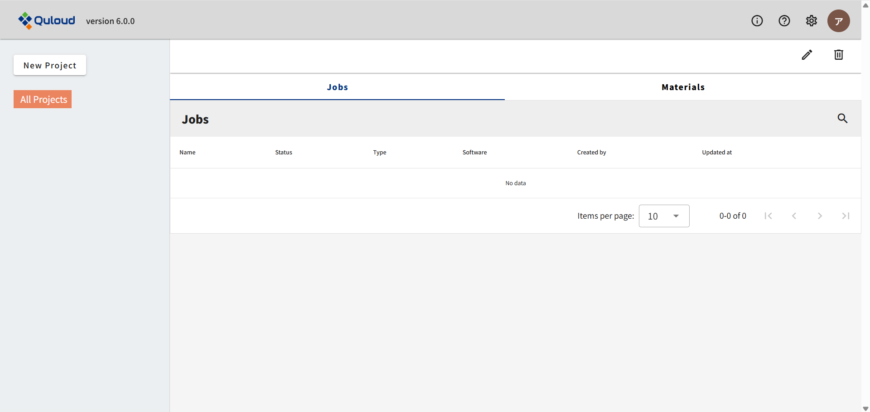Open the Items per page dropdown
The width and height of the screenshot is (870, 412).
point(664,216)
